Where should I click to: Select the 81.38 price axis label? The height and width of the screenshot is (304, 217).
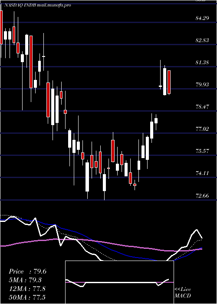(x=203, y=63)
